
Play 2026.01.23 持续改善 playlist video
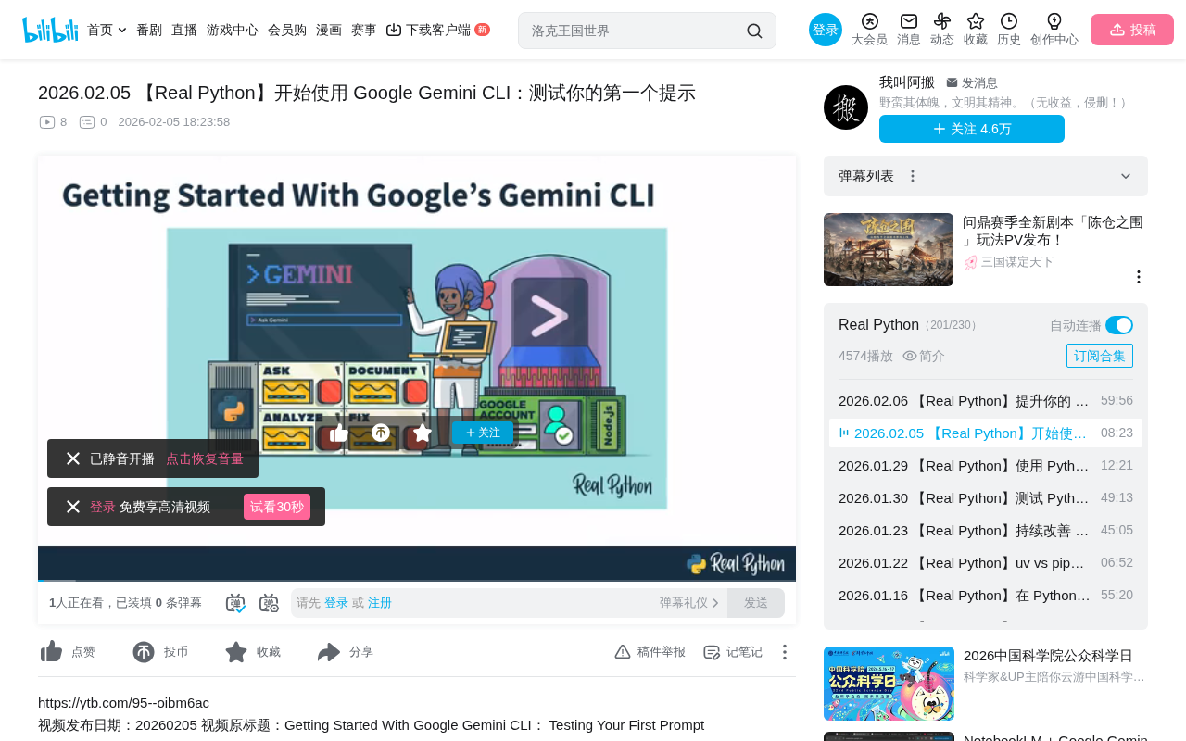point(986,531)
